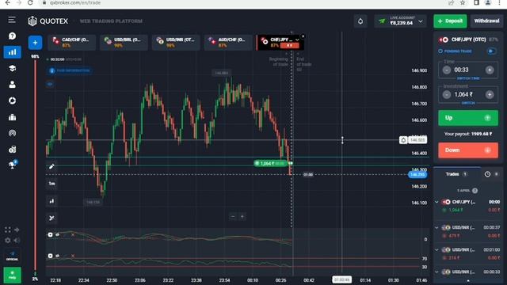Click the investment amount 1,064 field
This screenshot has height=285, width=507.
[468, 94]
